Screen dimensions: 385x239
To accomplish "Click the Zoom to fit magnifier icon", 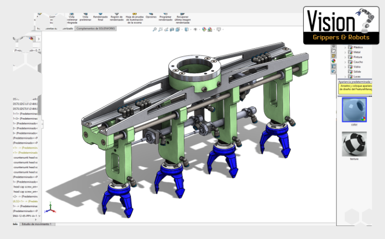I will click(x=154, y=30).
